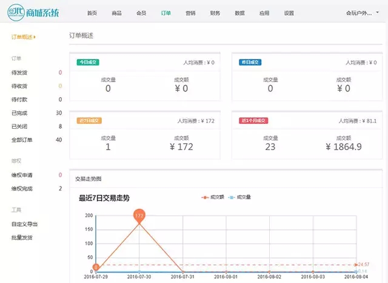Viewport: 388px width, 283px height.
Task: Open the 订单 top navigation tab
Action: click(x=166, y=13)
